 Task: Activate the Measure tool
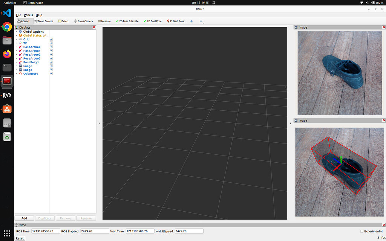104,21
